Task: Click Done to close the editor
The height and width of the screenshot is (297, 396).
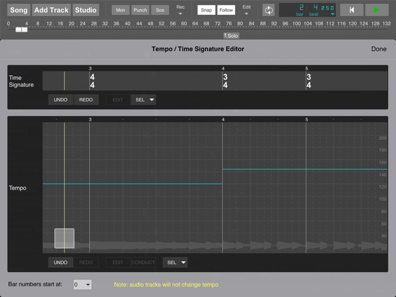Action: pos(379,49)
